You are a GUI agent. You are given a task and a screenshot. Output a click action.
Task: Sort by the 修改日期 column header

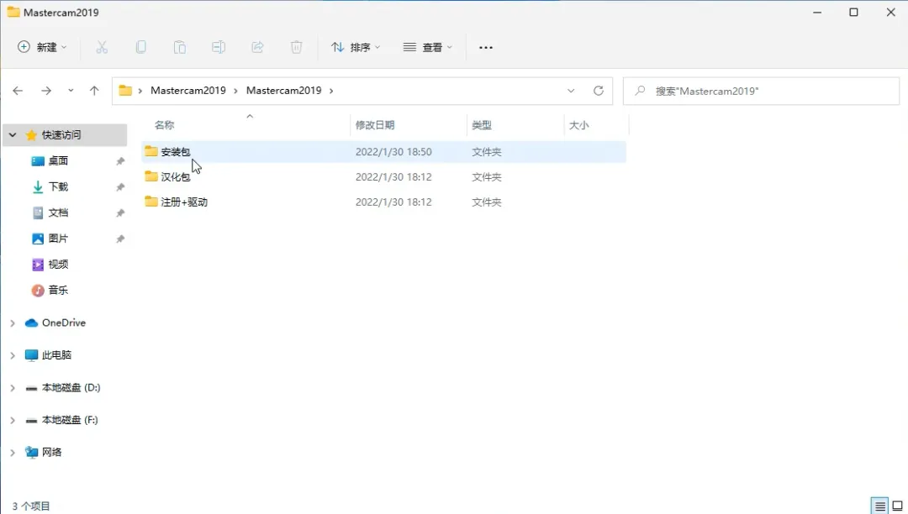375,125
